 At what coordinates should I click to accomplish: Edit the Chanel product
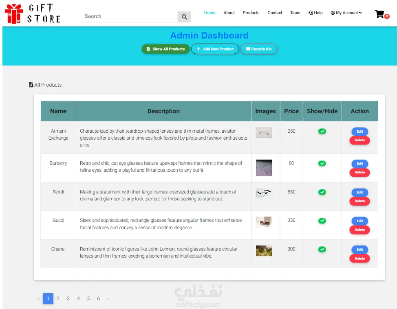pyautogui.click(x=360, y=250)
